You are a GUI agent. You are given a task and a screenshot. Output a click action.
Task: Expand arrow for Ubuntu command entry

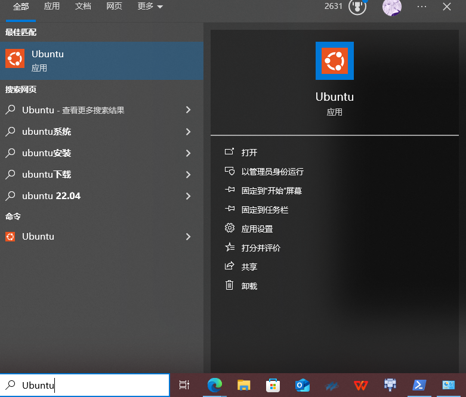pos(188,237)
